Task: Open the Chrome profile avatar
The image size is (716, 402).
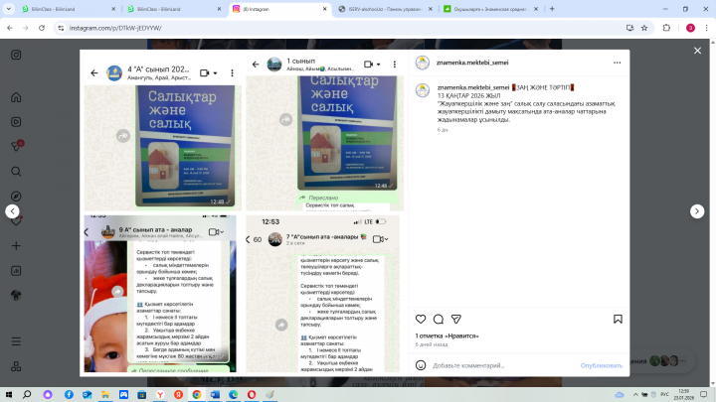Action: click(x=690, y=28)
